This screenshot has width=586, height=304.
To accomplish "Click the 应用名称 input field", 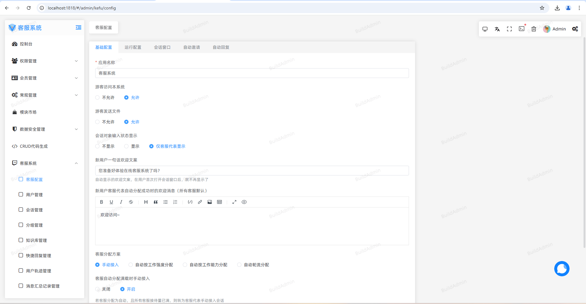I will pyautogui.click(x=252, y=73).
